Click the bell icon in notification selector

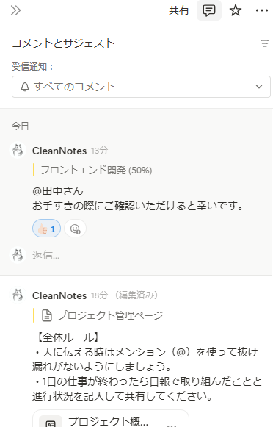(25, 87)
